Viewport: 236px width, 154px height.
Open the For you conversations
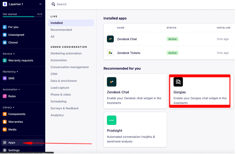pos(13,27)
